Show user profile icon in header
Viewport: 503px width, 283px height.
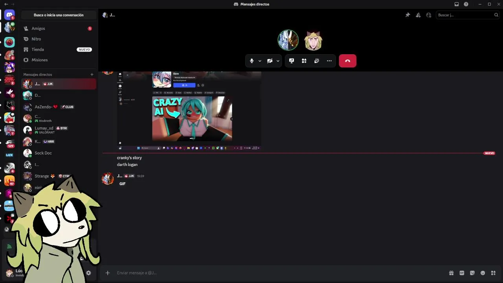(x=429, y=15)
